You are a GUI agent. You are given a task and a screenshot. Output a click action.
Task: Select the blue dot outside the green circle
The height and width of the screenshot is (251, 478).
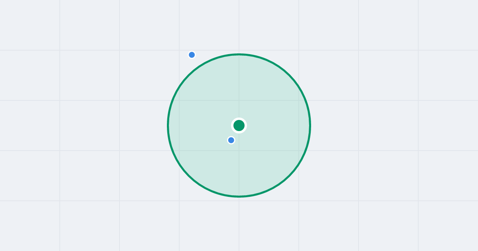point(192,55)
